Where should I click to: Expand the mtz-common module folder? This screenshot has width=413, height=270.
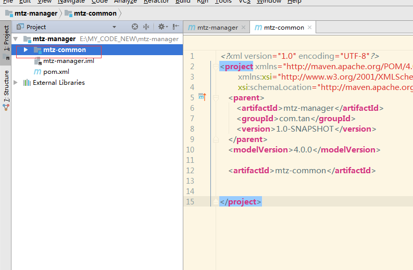point(26,50)
